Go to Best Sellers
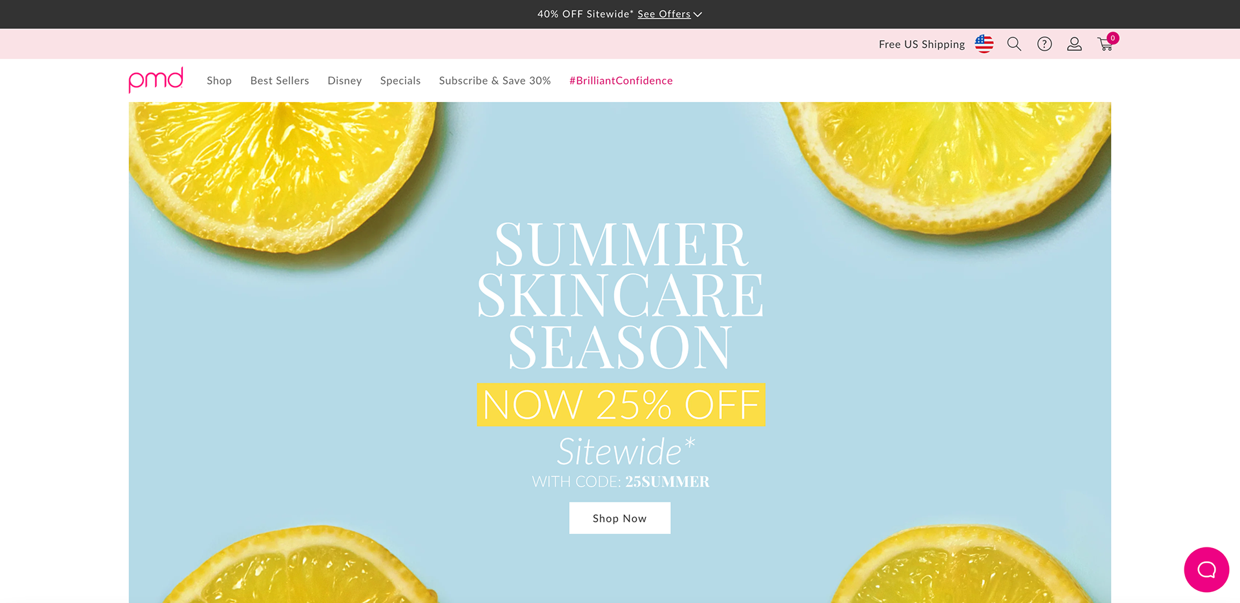This screenshot has height=603, width=1240. [x=280, y=81]
